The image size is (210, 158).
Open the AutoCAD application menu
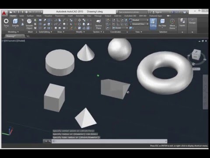(x=4, y=13)
